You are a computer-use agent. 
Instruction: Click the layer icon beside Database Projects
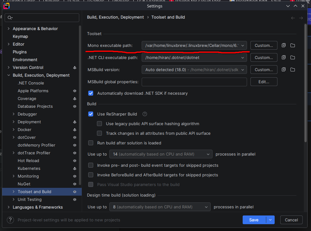click(75, 106)
